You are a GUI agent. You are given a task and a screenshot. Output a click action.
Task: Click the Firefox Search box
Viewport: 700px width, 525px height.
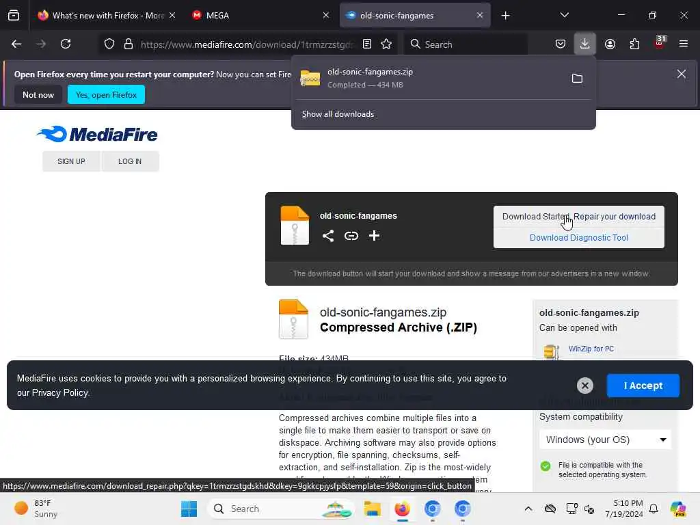click(466, 44)
